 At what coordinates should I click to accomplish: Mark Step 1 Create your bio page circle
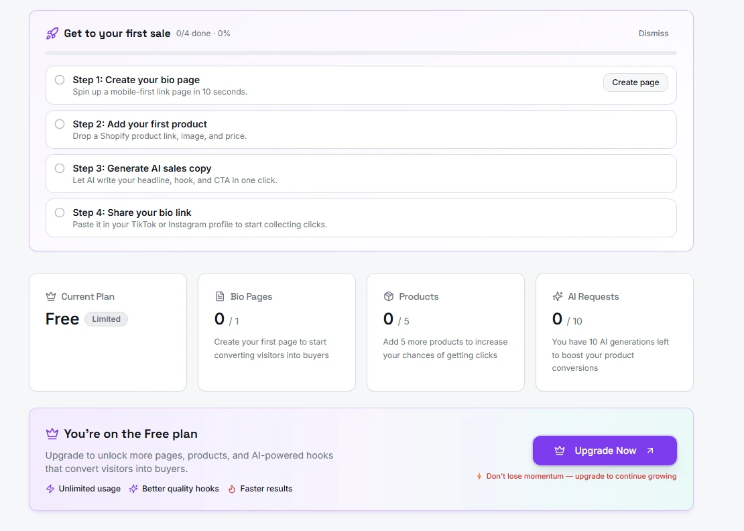point(59,80)
